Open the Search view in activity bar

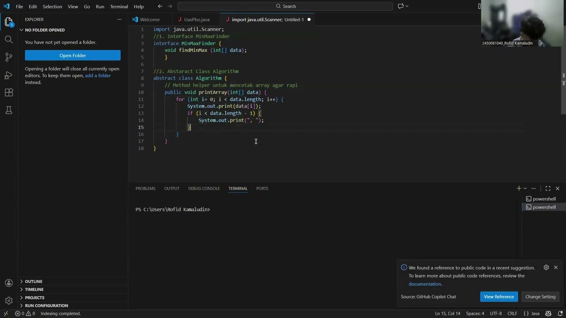pos(8,39)
